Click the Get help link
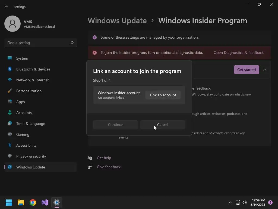 [x=104, y=158]
